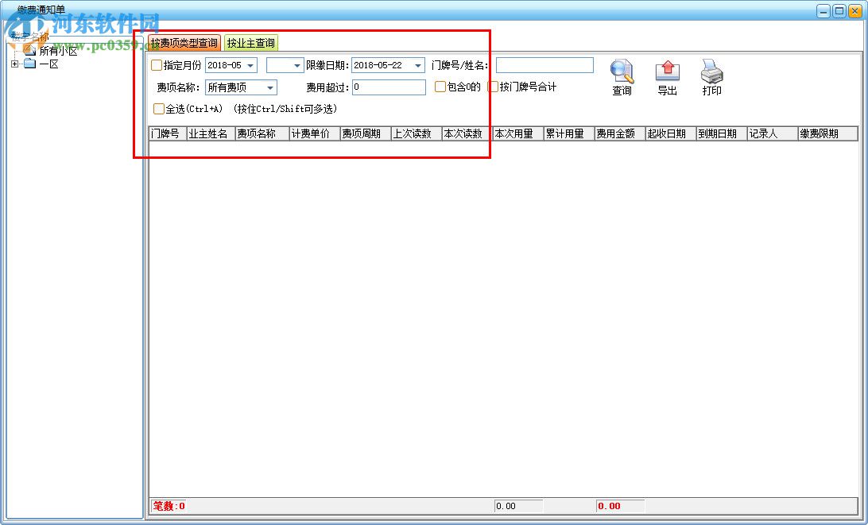Click the 费用超过 amount field
The height and width of the screenshot is (525, 868).
(389, 87)
